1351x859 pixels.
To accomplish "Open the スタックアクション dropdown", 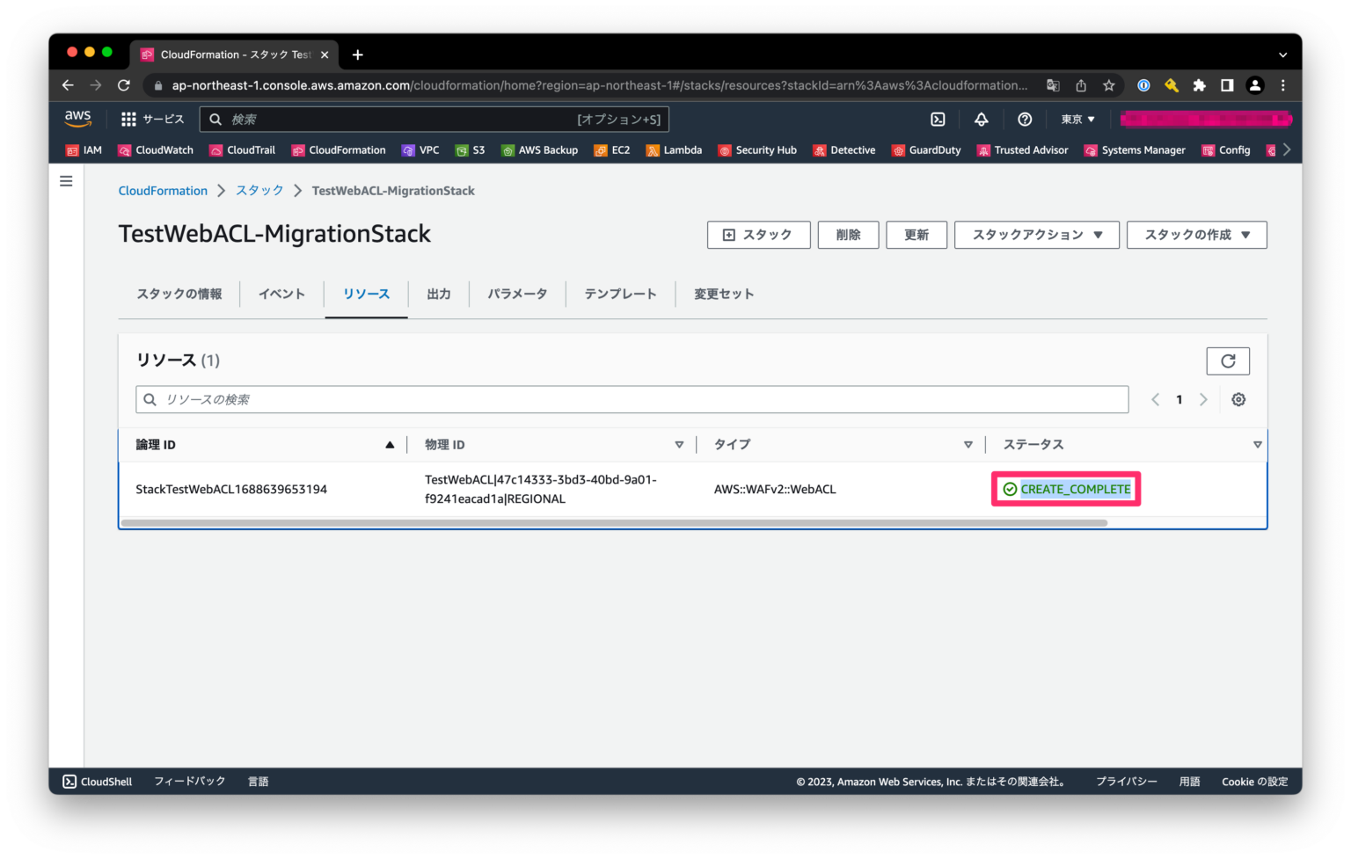I will [1036, 235].
